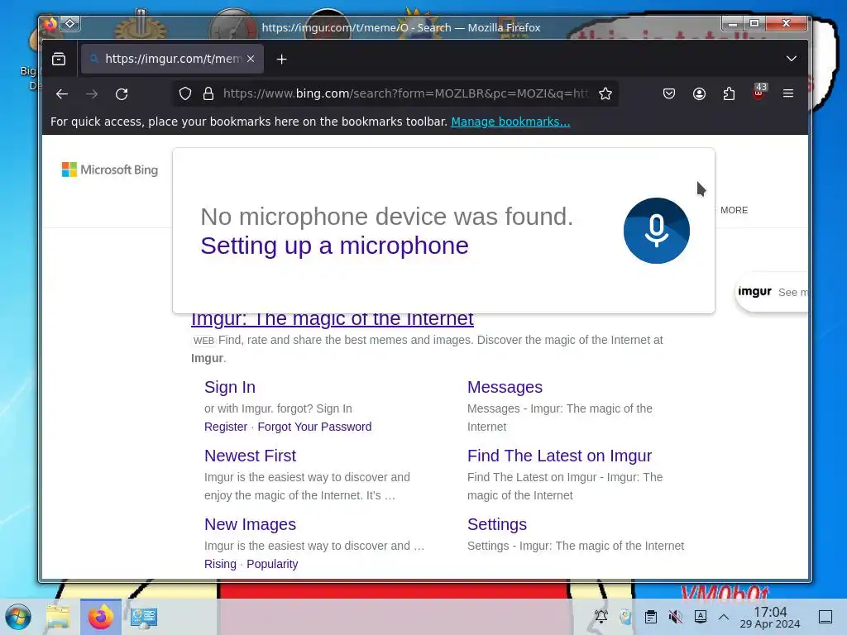Click the keyboard layout tray icon
847x635 pixels.
(x=700, y=616)
